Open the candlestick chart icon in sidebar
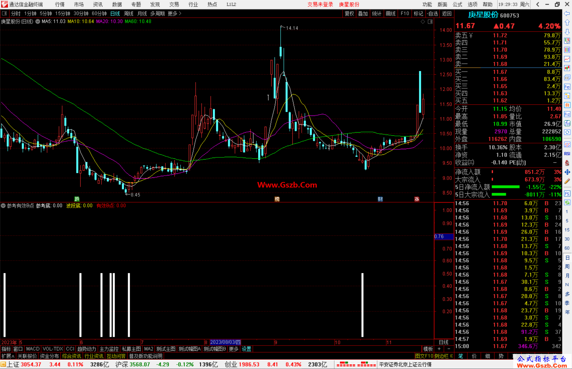This screenshot has height=369, width=572. point(567,68)
